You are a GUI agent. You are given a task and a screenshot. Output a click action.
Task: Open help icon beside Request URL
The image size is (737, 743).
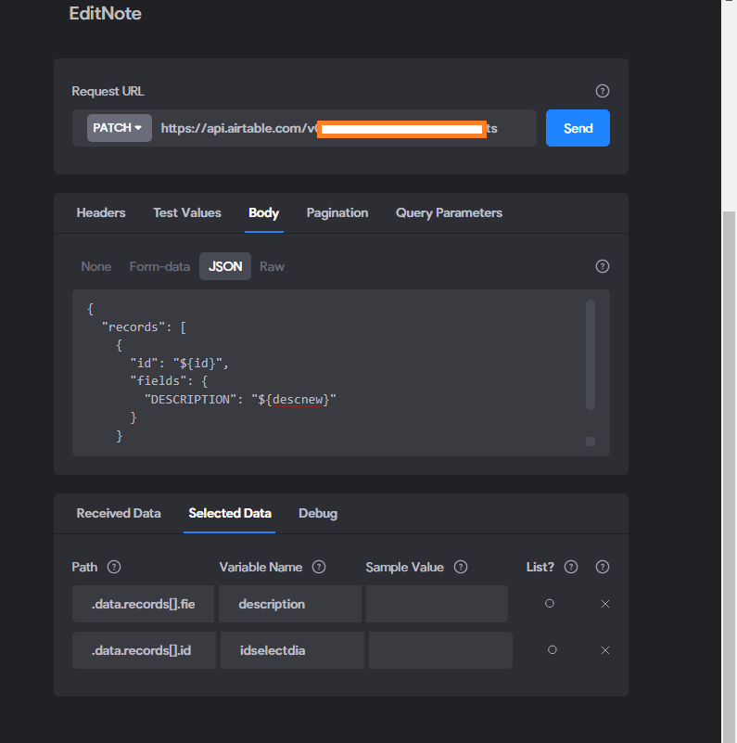pyautogui.click(x=602, y=91)
